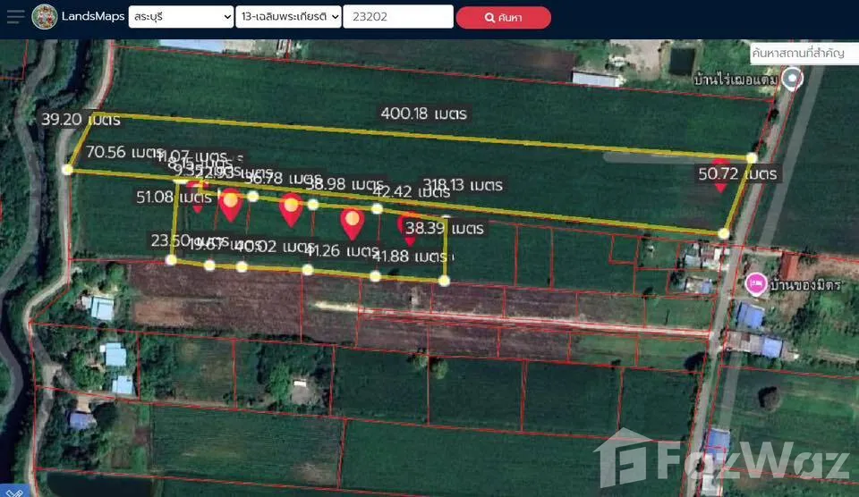Click the boundary vertex above 50.72 เมตร
The width and height of the screenshot is (859, 497).
752,157
